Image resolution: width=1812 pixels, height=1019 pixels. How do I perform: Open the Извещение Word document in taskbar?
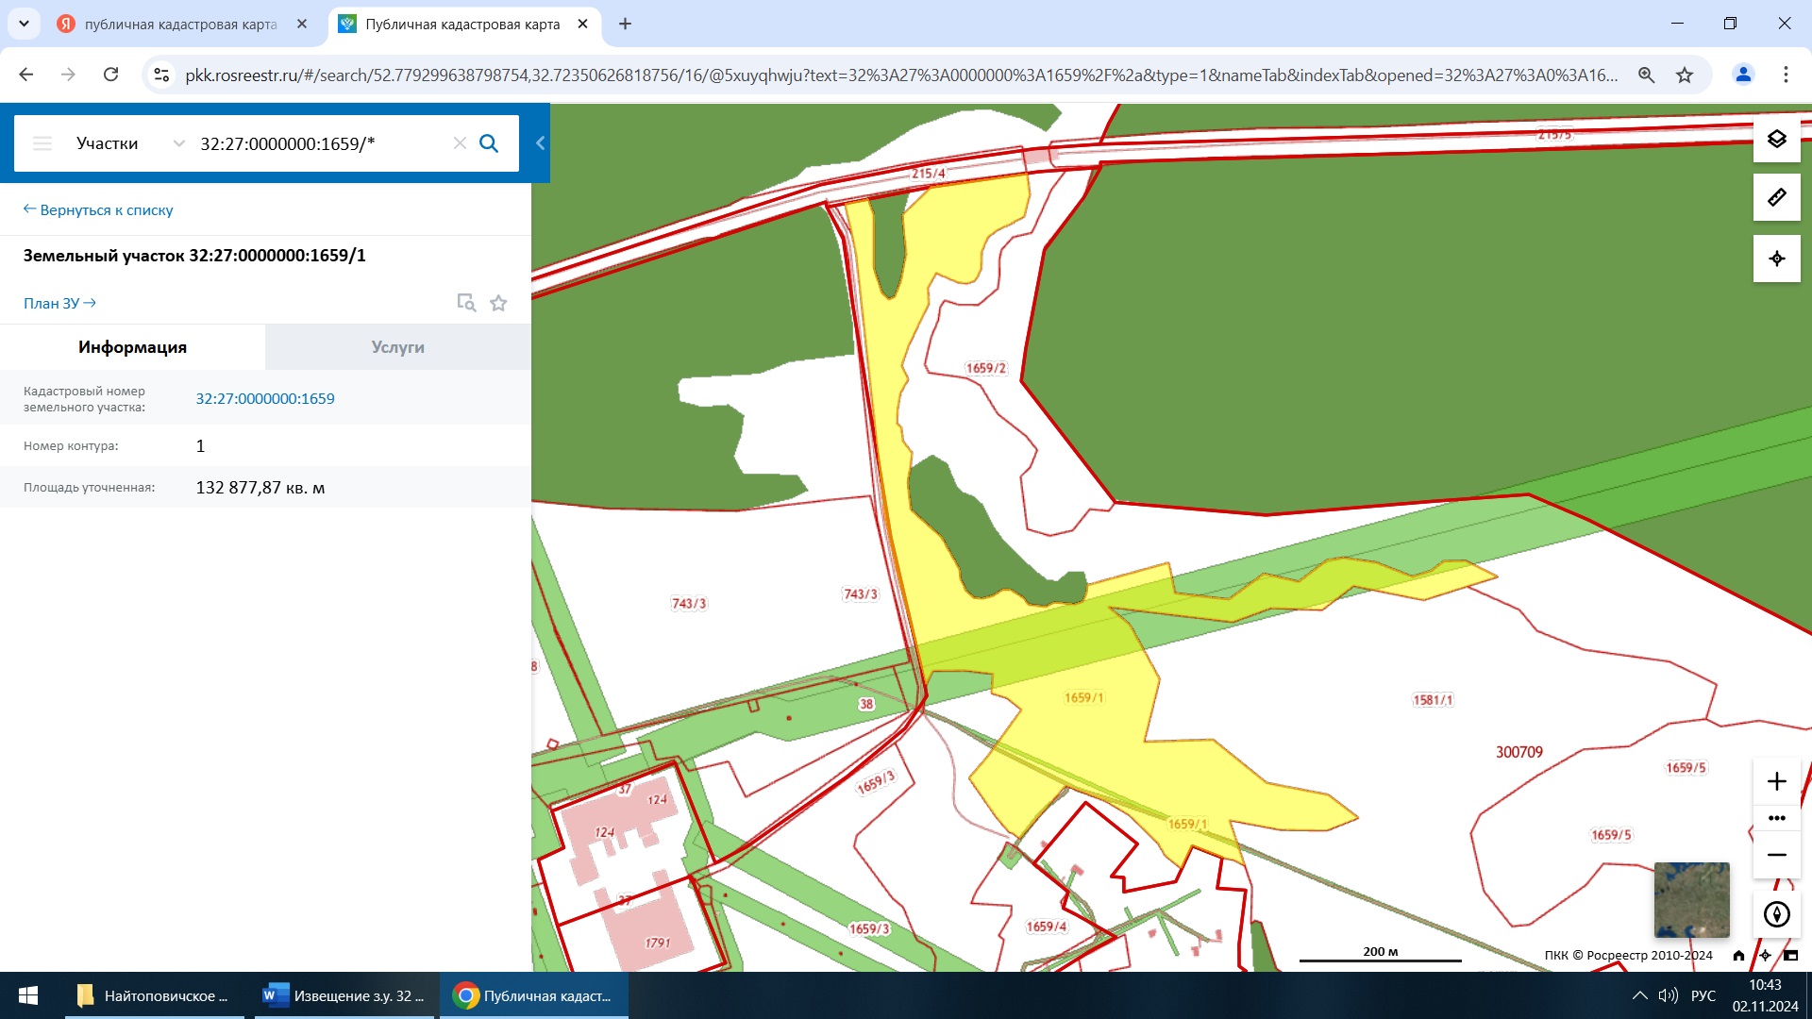point(345,995)
